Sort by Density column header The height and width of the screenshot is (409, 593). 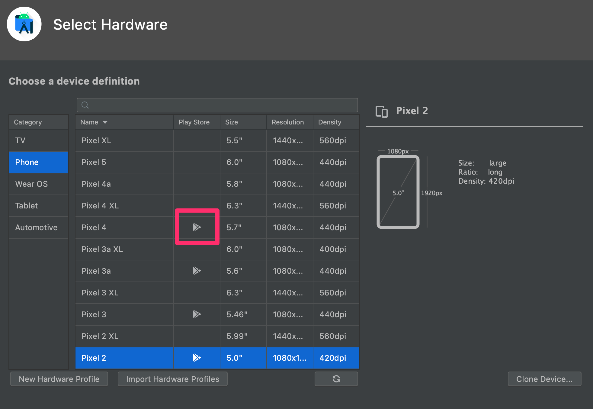[x=336, y=122]
